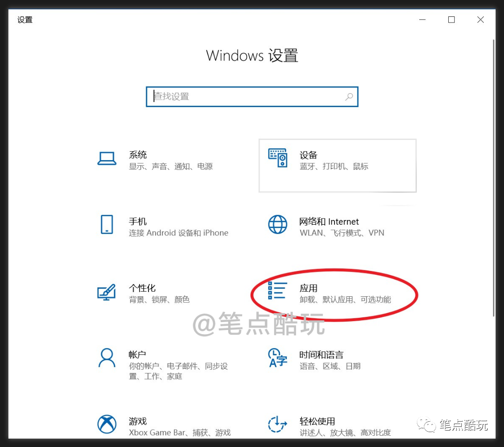504x447 pixels.
Task: Click the text Xbox Game Bar、捕获、游戏
Action: (x=180, y=432)
